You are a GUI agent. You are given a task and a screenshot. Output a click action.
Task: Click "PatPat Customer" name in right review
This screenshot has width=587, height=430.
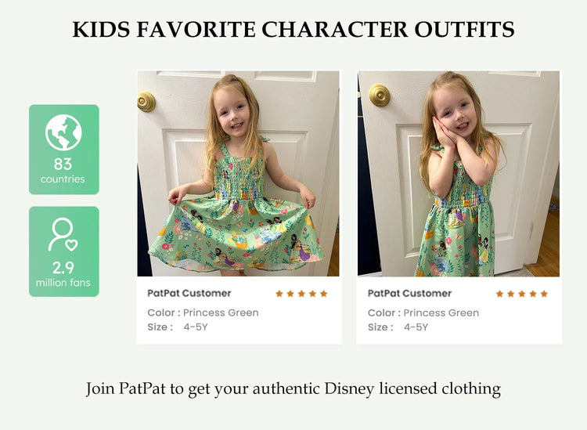(x=409, y=294)
